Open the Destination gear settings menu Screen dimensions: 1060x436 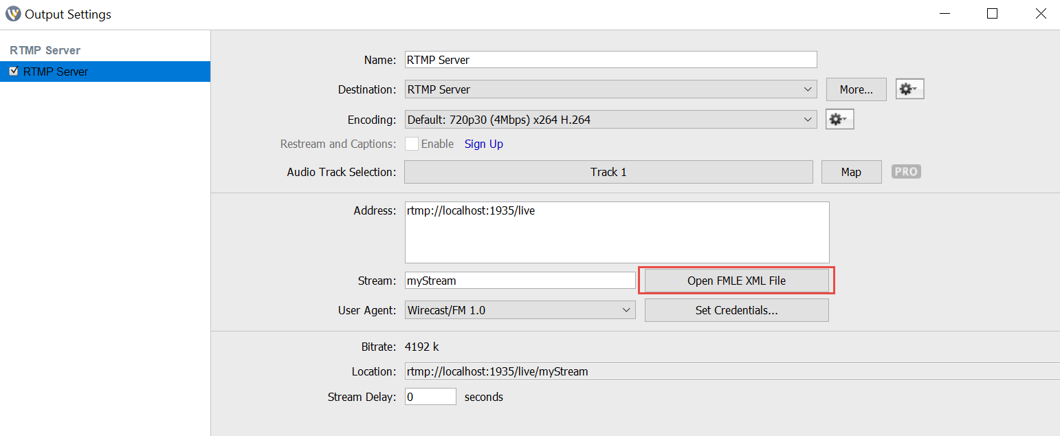click(909, 89)
